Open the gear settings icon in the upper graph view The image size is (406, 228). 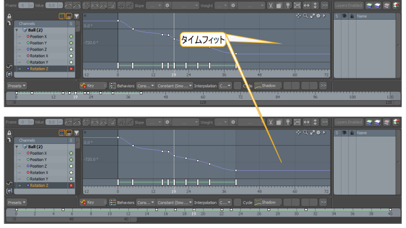318,16
